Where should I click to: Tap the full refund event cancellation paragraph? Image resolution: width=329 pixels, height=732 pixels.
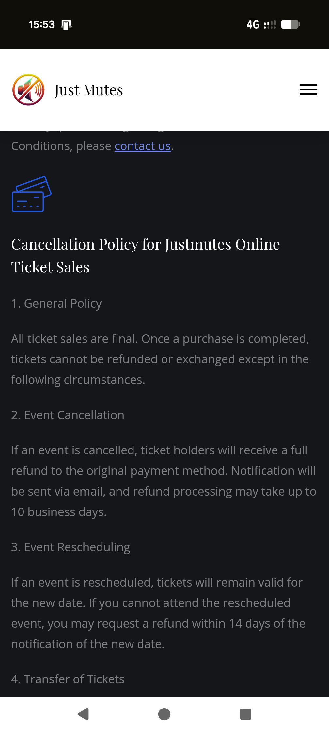point(163,481)
